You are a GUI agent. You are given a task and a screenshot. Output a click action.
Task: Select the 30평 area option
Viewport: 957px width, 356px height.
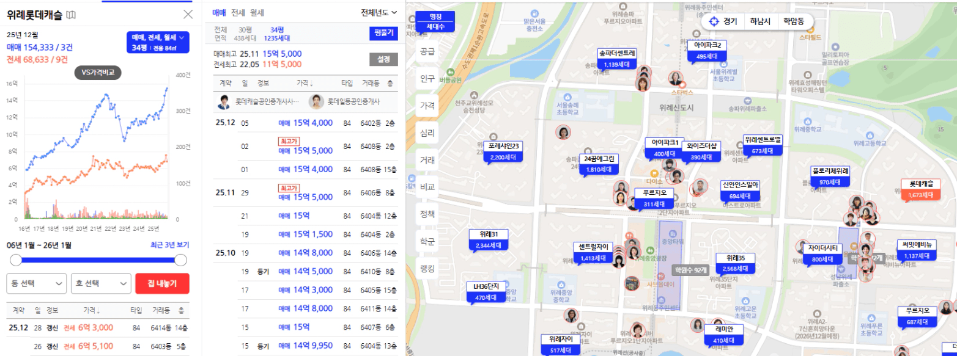(x=245, y=29)
